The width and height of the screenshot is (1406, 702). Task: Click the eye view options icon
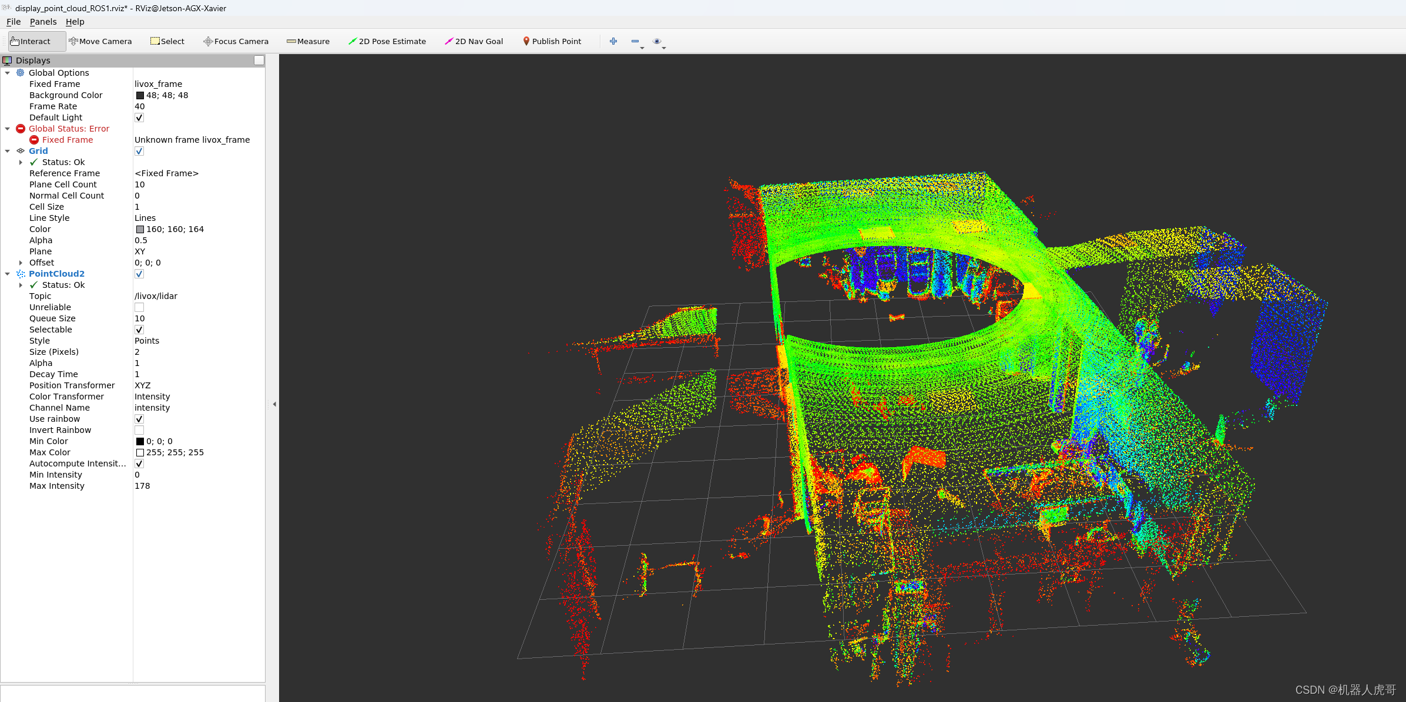click(x=657, y=41)
